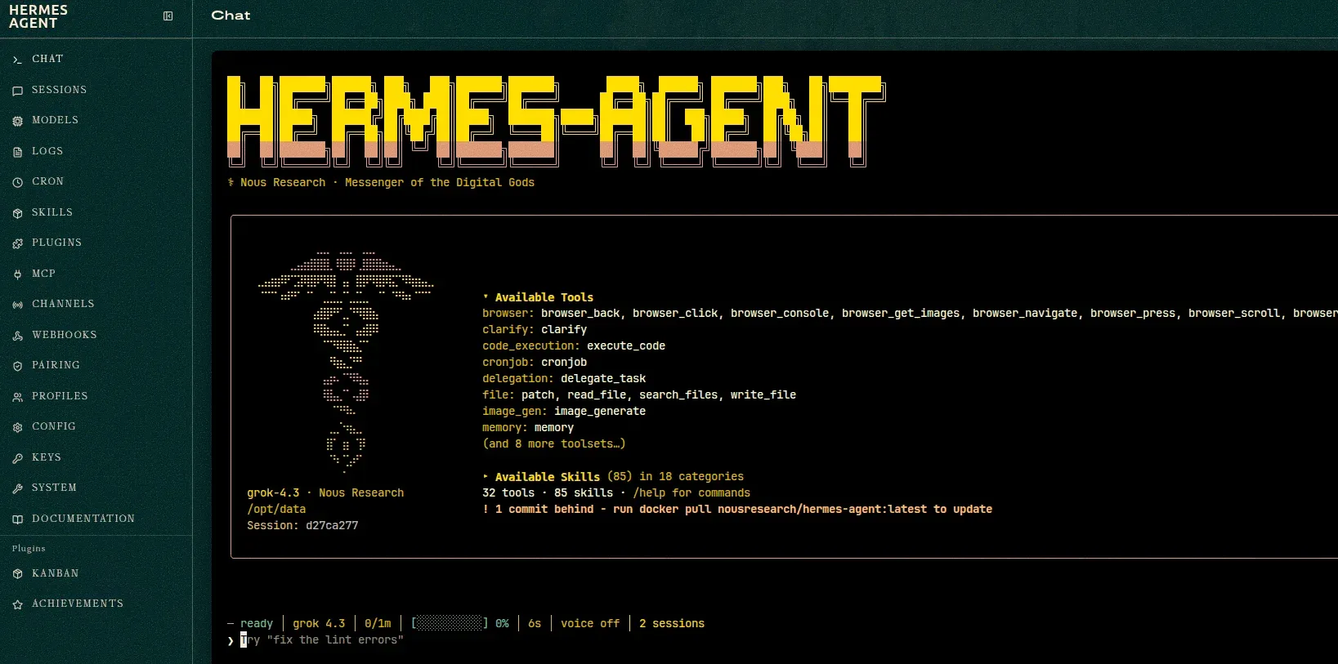Click the Cron clock icon
1338x664 pixels.
click(x=17, y=182)
